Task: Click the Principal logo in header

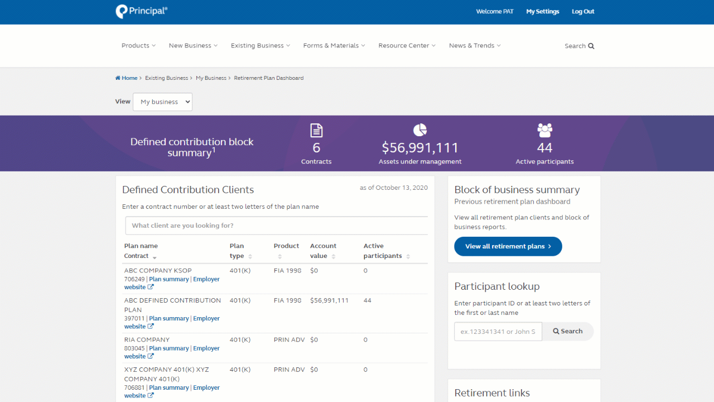Action: [x=142, y=11]
